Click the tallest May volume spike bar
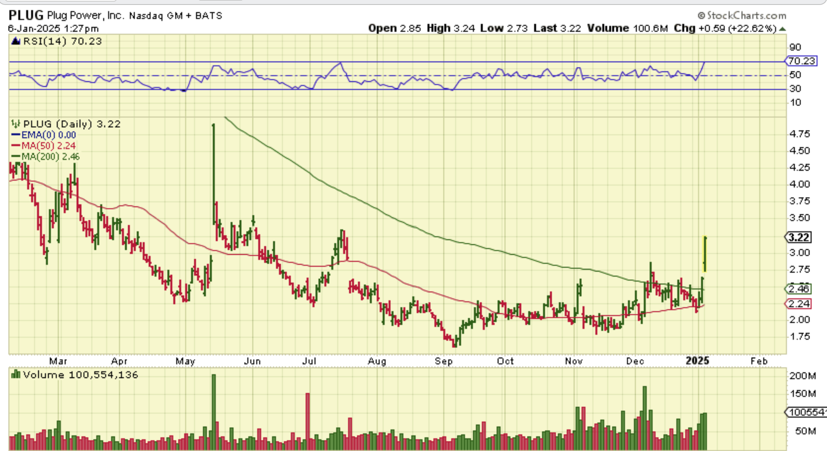Viewport: 827px width, 451px height. tap(214, 411)
